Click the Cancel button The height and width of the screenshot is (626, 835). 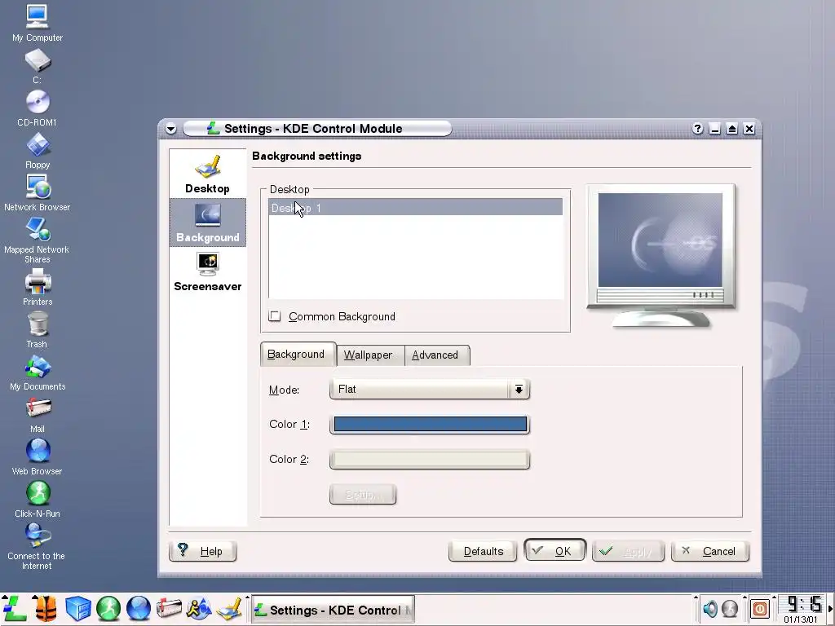pyautogui.click(x=710, y=551)
